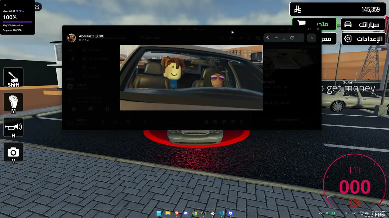Click the Abdulaziz username in the viewer header
Screen dimensions: 389x218
tap(86, 36)
